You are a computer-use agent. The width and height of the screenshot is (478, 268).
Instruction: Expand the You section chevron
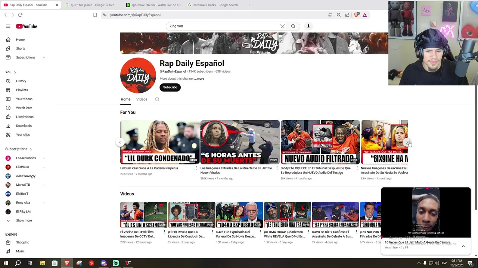coord(15,72)
